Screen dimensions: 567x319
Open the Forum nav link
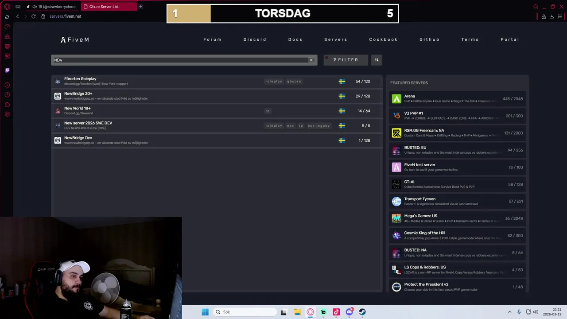click(212, 39)
